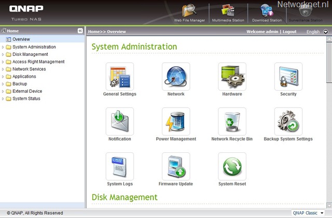Open the English language dropdown
This screenshot has height=218, width=332.
[x=326, y=32]
